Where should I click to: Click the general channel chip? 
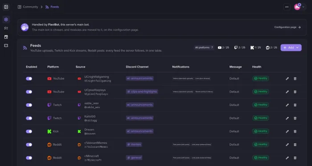pos(134,158)
